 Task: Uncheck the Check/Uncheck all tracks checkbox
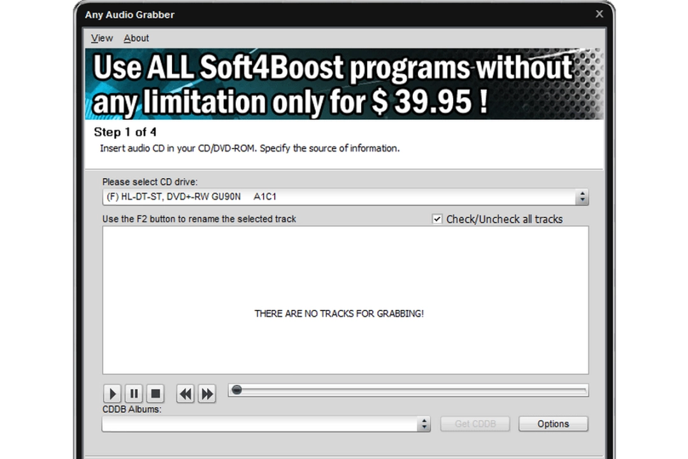(x=438, y=219)
